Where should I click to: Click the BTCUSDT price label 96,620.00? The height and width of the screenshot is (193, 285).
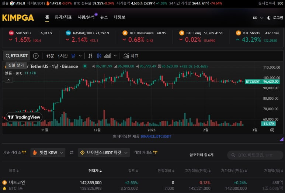(262, 82)
